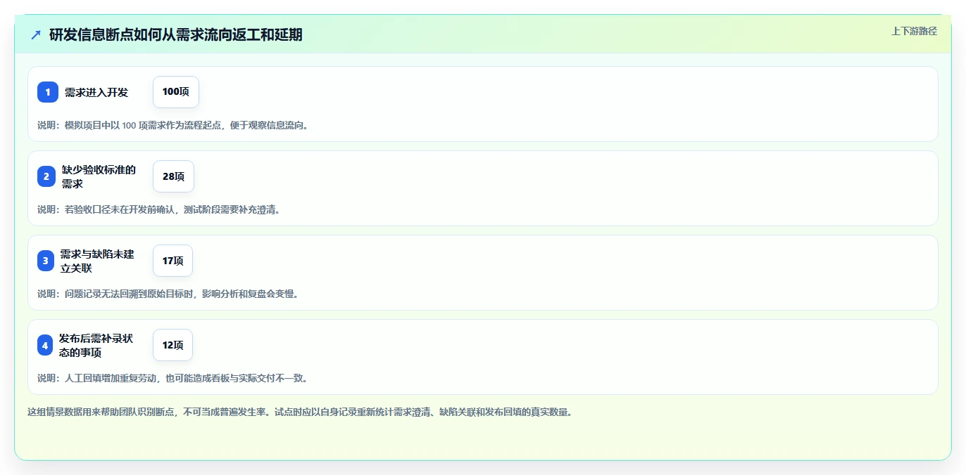This screenshot has width=966, height=475.
Task: Click the note starting 说明：若验收口径未在开发前确认
Action: pyautogui.click(x=158, y=209)
